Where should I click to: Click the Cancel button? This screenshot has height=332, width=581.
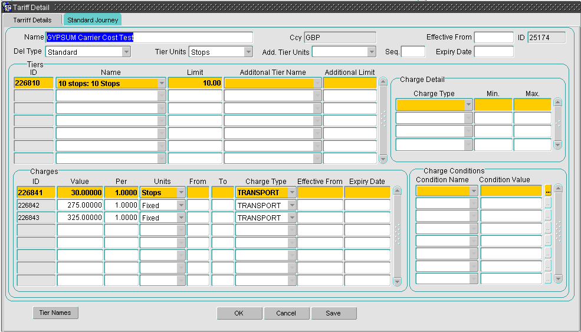pyautogui.click(x=285, y=313)
